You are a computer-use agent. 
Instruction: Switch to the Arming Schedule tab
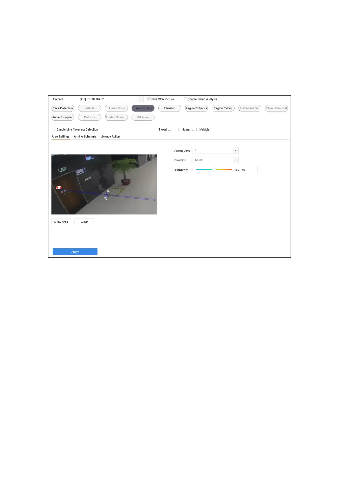pos(85,137)
